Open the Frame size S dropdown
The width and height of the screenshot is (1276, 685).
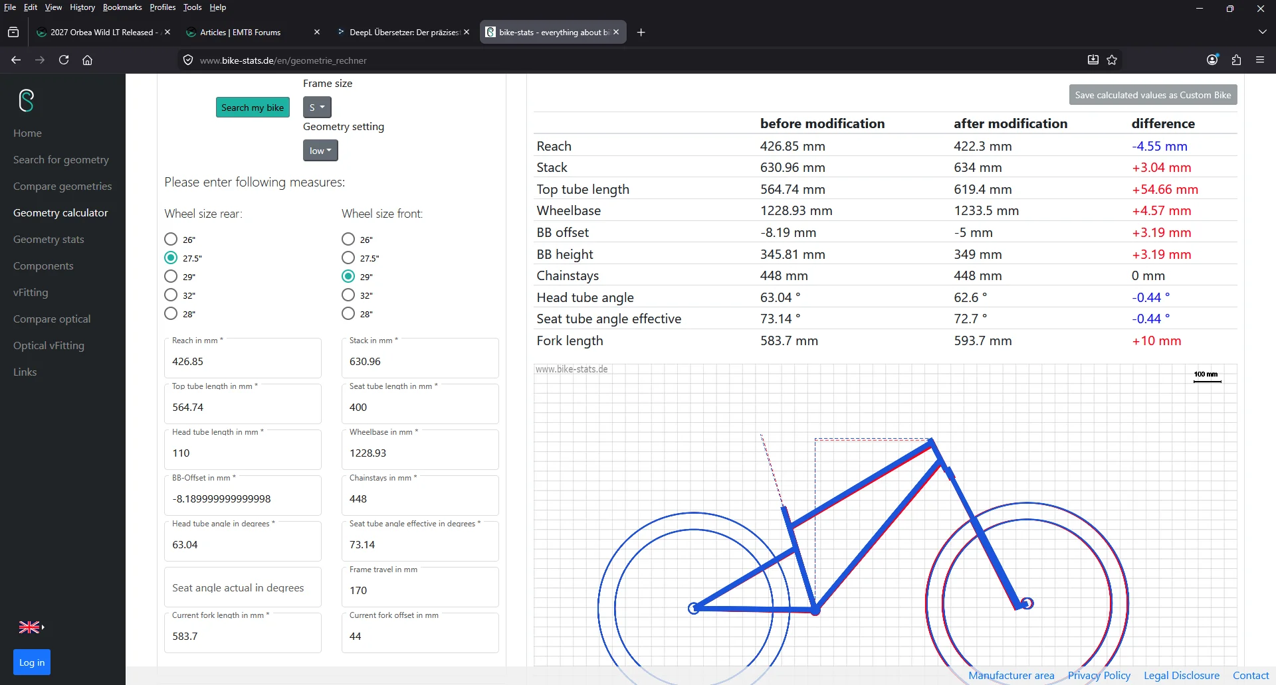pyautogui.click(x=317, y=108)
